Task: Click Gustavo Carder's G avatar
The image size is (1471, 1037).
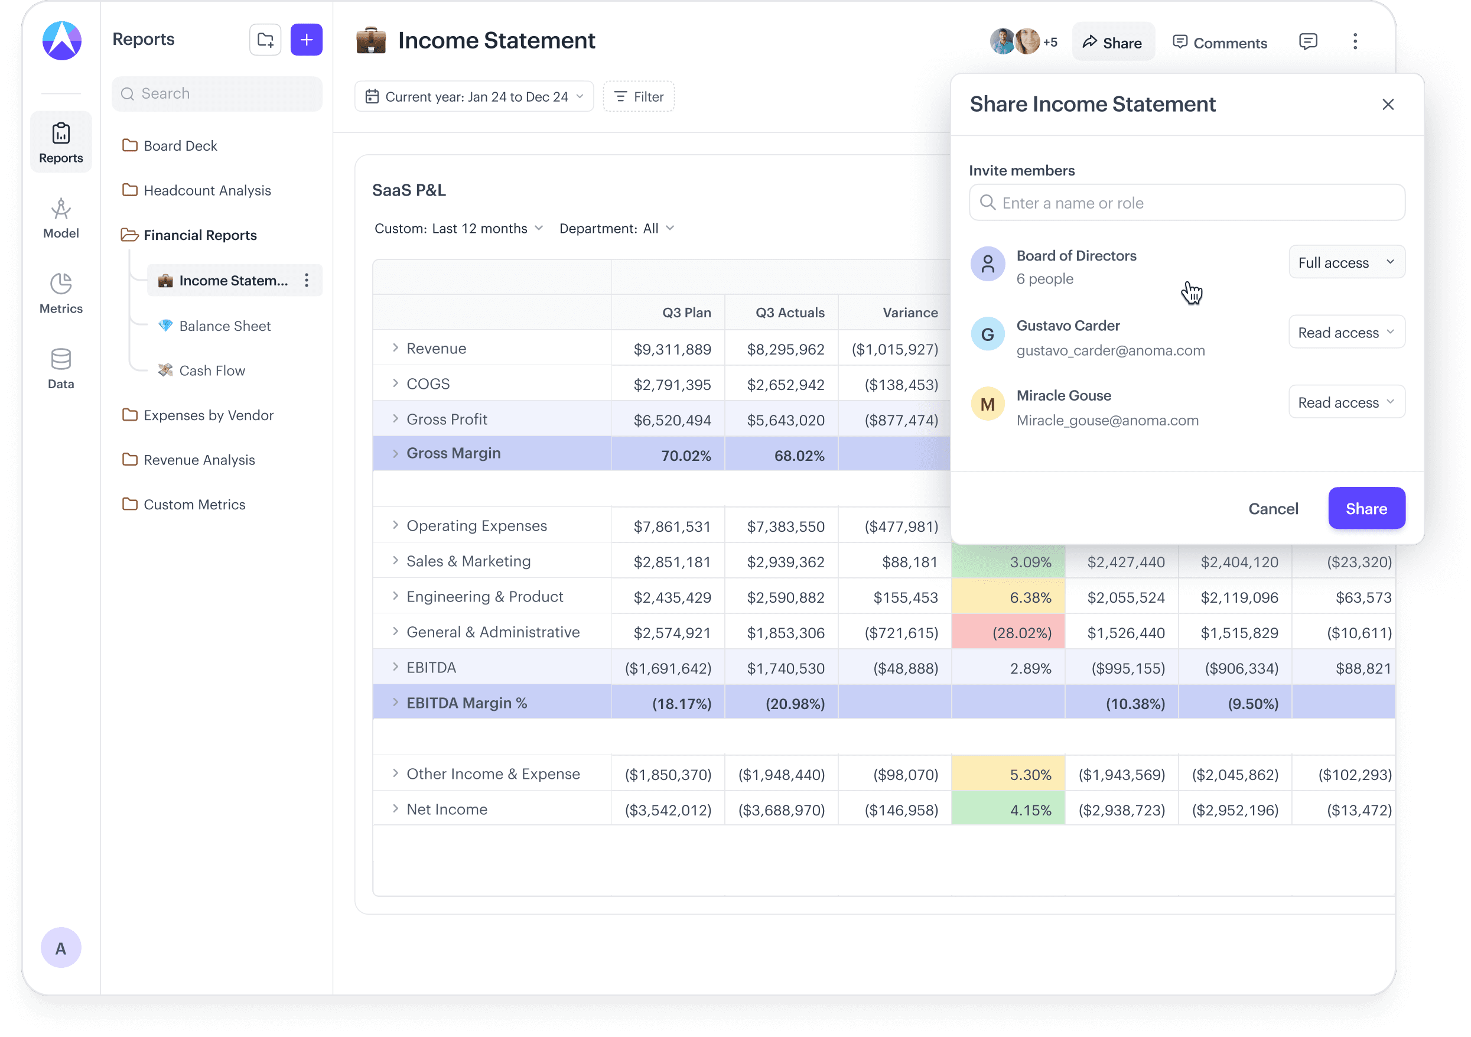Action: [987, 333]
